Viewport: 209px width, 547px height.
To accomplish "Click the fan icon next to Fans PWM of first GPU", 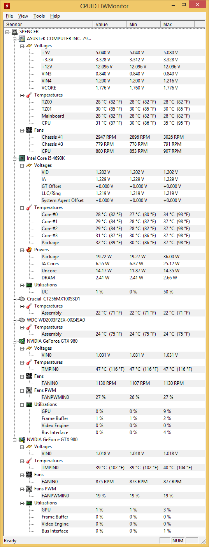I will pyautogui.click(x=29, y=390).
